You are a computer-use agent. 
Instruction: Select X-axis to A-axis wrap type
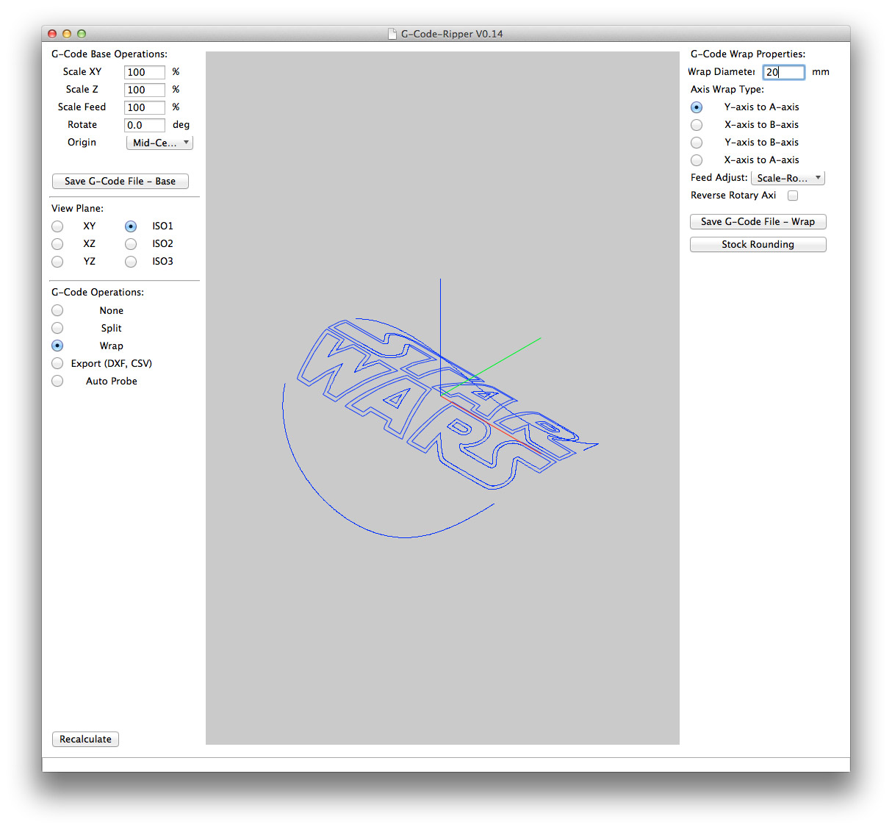coord(697,160)
